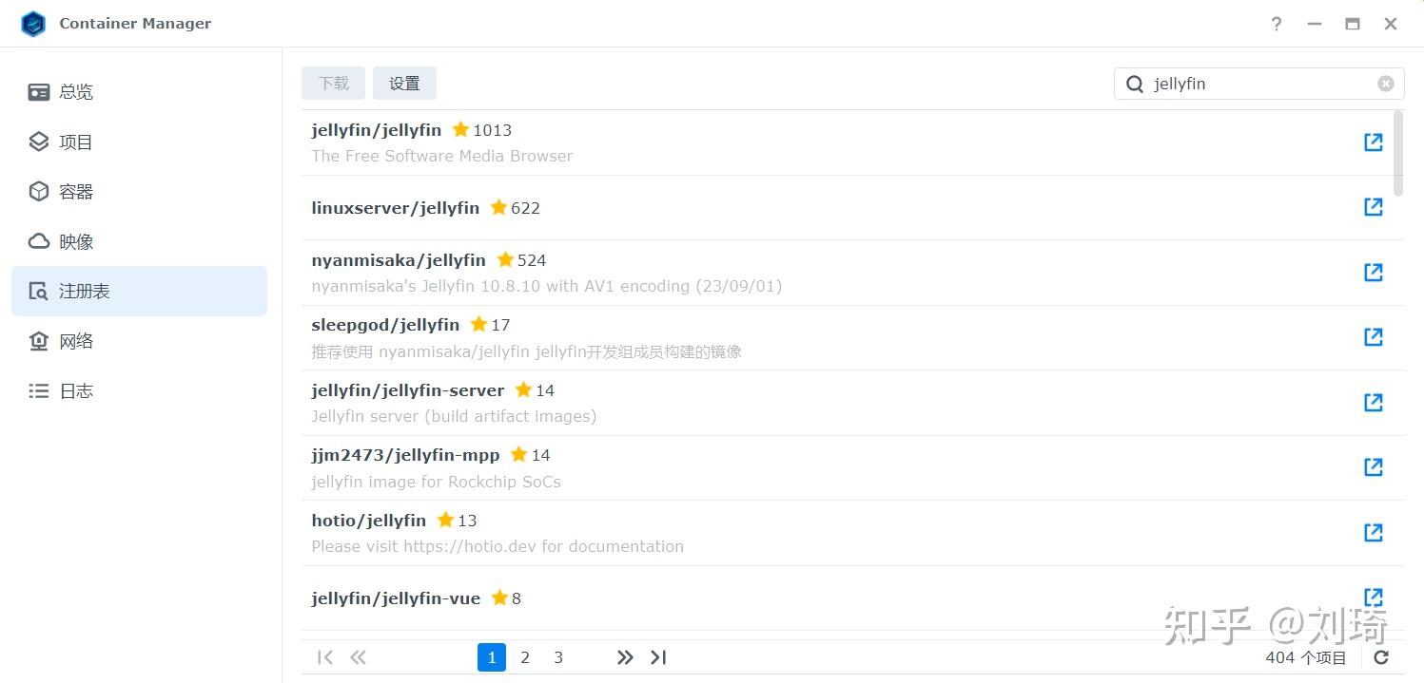
Task: Click the AV1 encoding description text
Action: pos(547,286)
